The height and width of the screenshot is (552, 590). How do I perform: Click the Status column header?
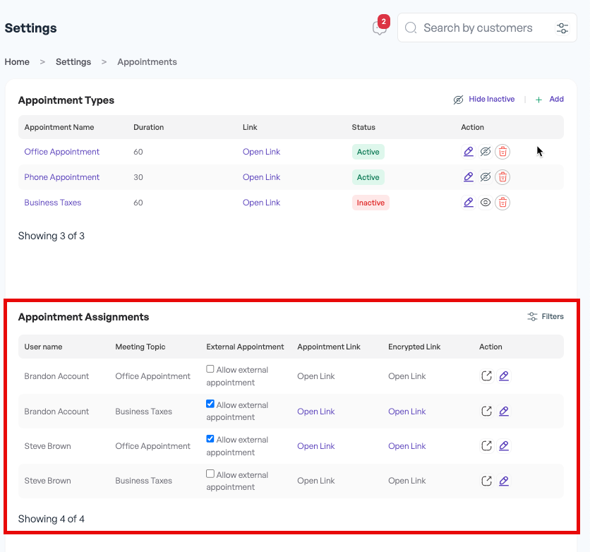[363, 127]
